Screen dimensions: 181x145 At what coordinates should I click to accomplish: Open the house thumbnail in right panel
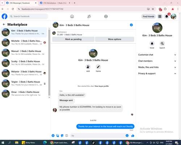[157, 28]
